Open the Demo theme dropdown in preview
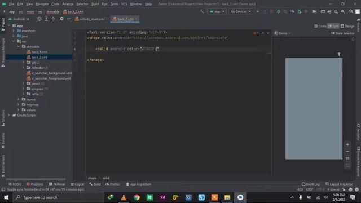This screenshot has height=203, width=361. click(x=282, y=33)
